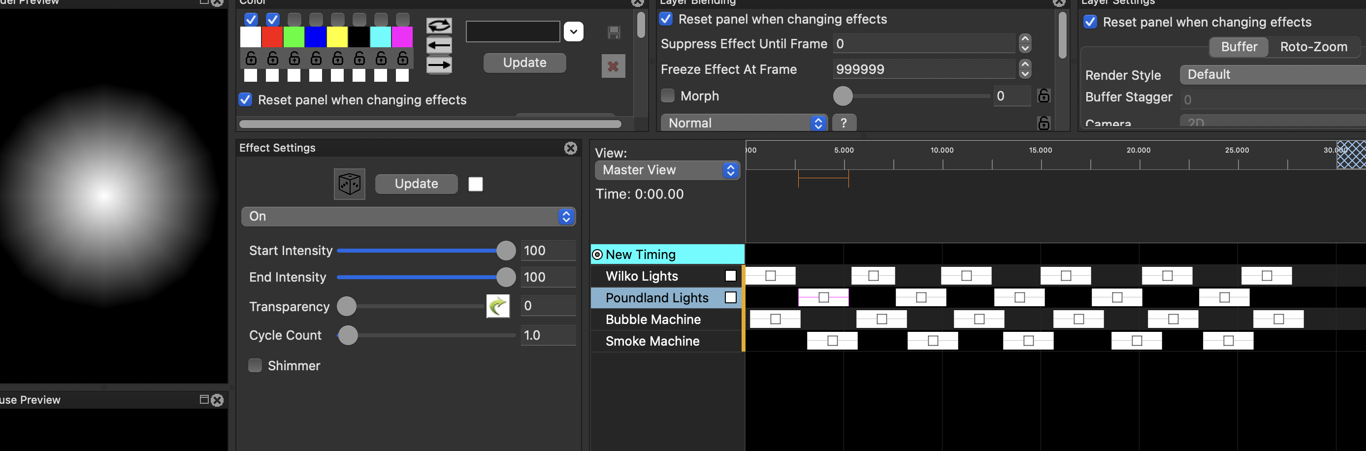
Task: Uncheck the checkbox above the red swatch
Action: 273,20
